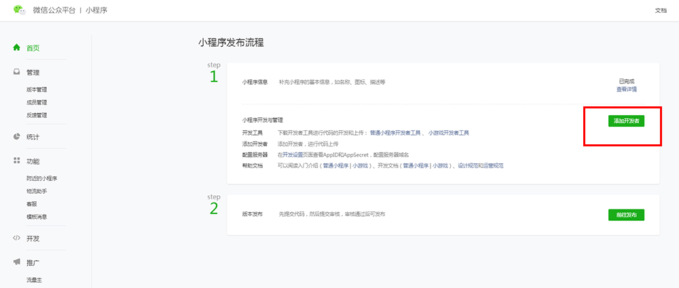
Task: Open the 查看详情 link under 已完成
Action: (626, 89)
